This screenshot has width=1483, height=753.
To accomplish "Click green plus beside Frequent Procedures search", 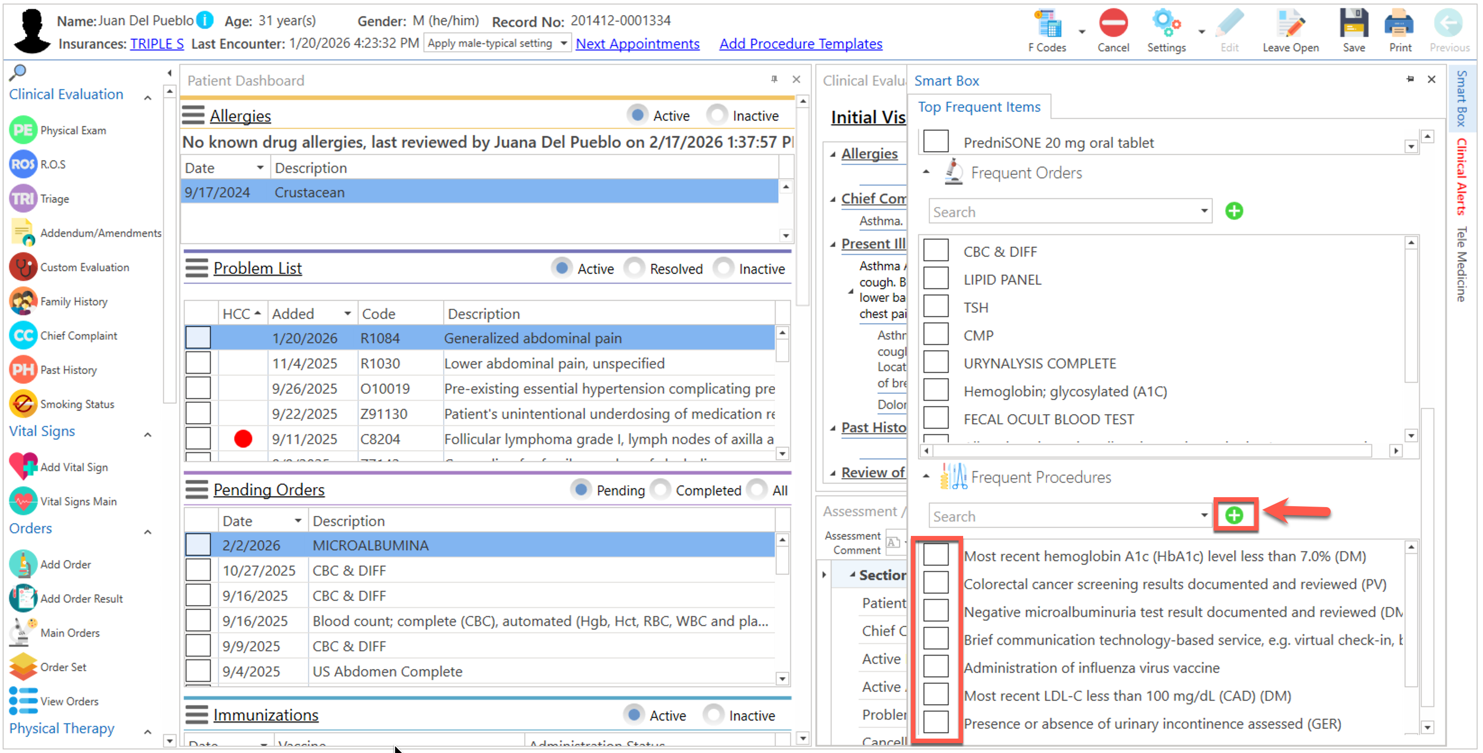I will pyautogui.click(x=1234, y=515).
